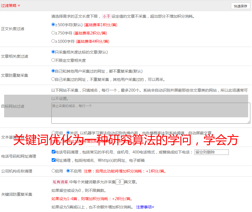Viewport: 252px width, 212px height.
Task: Turn on 文本鉴黄 with 开启 radio
Action: click(53, 133)
